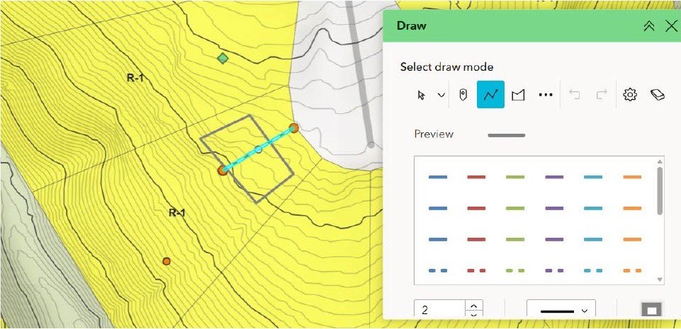Viewport: 681px width, 329px height.
Task: Click the green diamond marker on map
Action: pos(223,58)
